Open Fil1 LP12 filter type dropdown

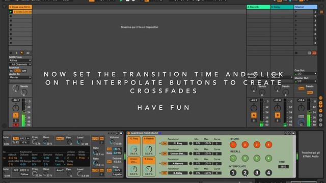(x=24, y=138)
